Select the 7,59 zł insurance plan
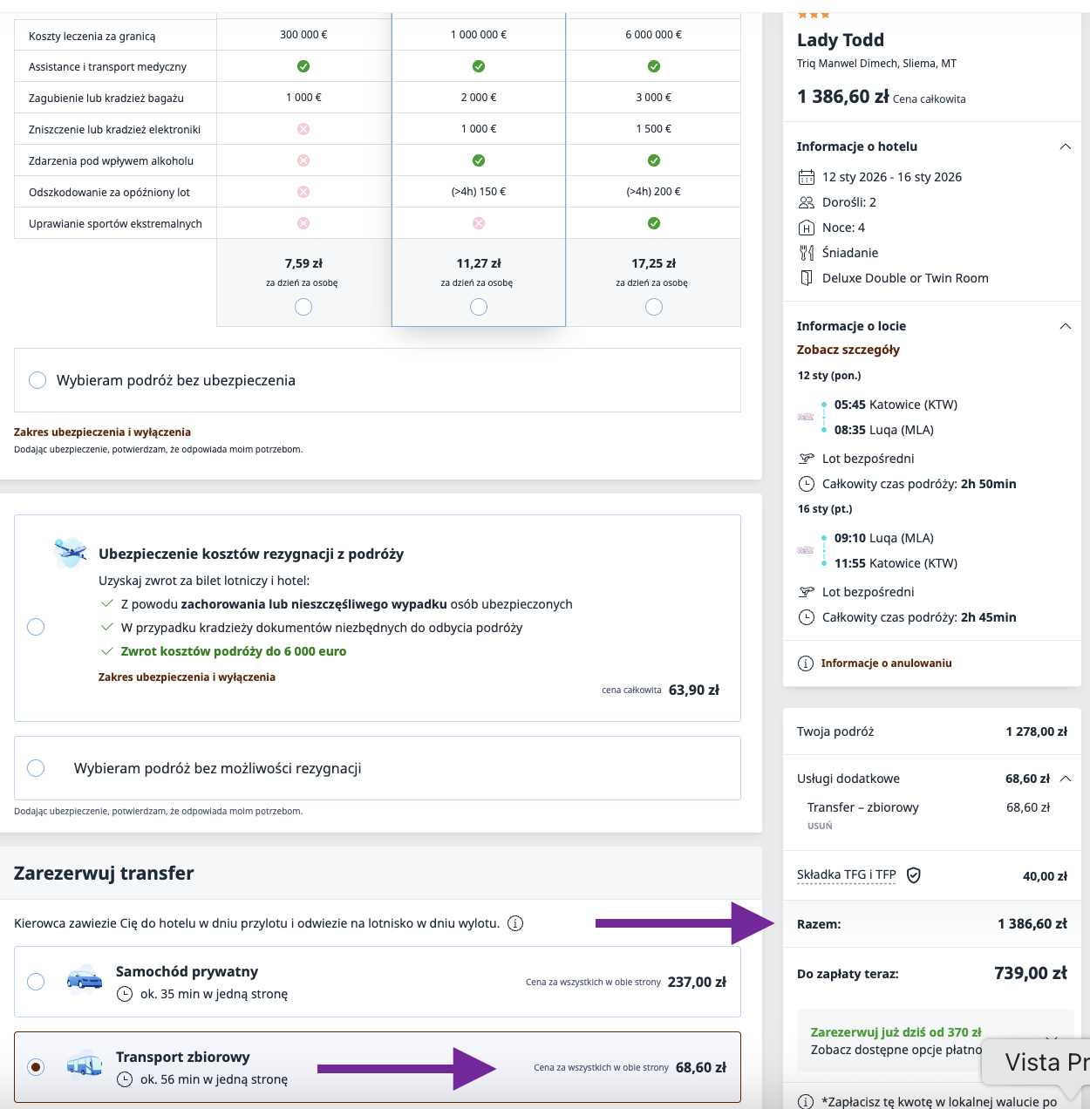This screenshot has width=1090, height=1109. (x=303, y=307)
